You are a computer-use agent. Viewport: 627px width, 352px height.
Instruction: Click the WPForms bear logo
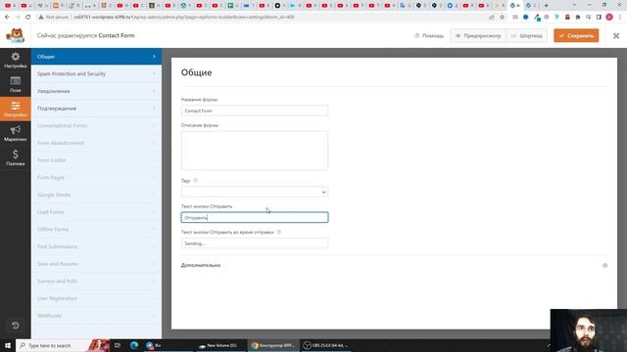[x=16, y=35]
